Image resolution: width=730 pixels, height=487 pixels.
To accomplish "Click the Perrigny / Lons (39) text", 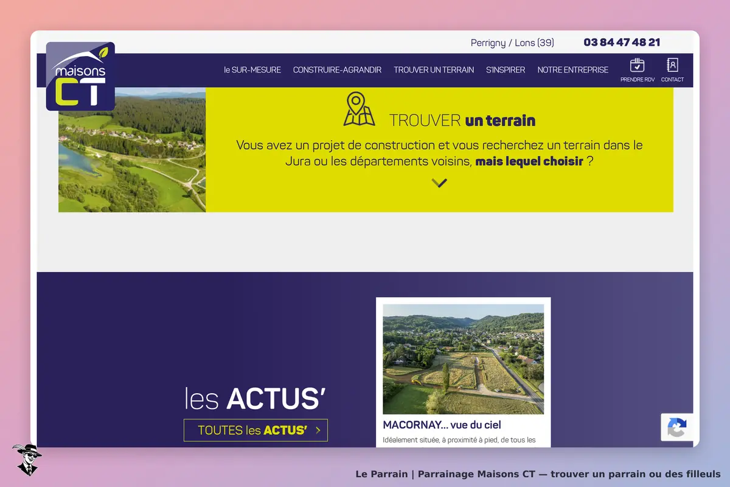I will [x=512, y=43].
